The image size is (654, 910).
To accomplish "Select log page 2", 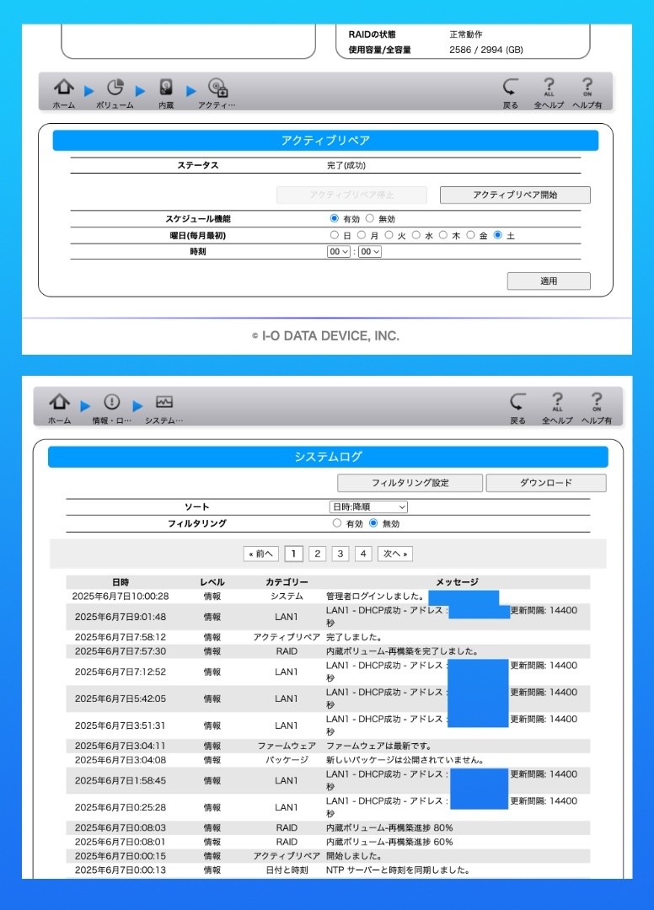I will 318,554.
